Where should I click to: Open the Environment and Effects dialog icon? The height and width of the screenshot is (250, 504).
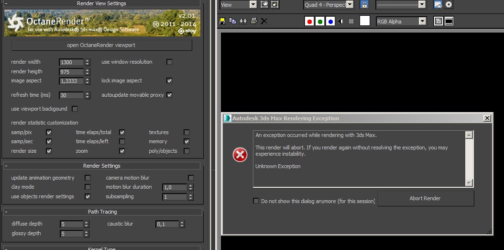click(449, 4)
